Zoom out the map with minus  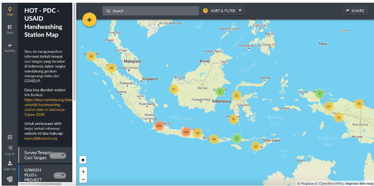click(83, 179)
